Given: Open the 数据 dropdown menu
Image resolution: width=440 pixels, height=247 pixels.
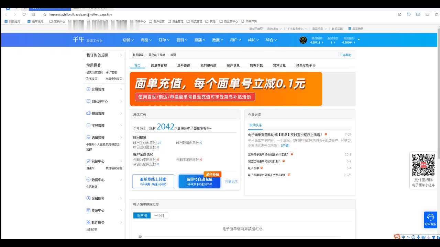Looking at the screenshot, I should point(218,40).
